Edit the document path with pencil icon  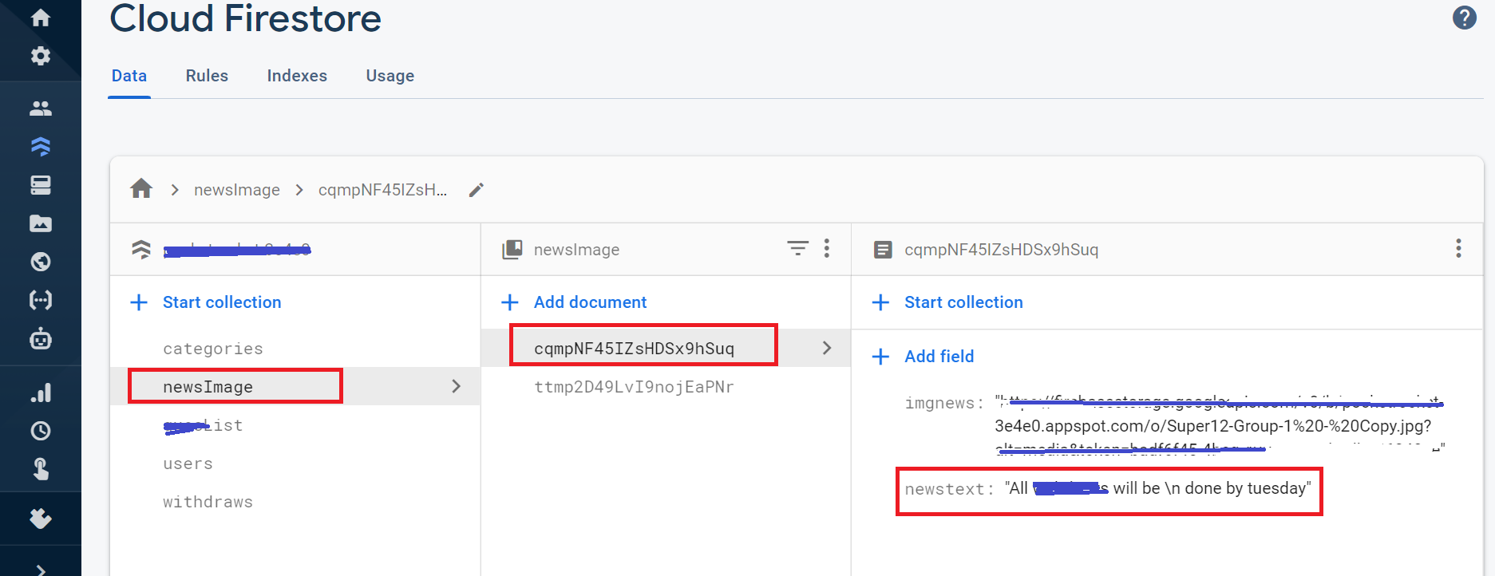[477, 190]
